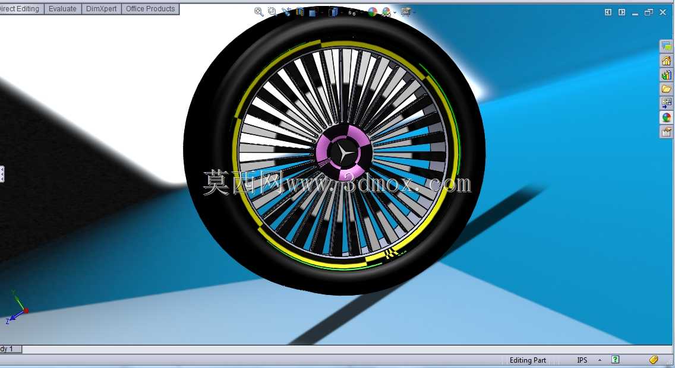
Task: Open SolidWorks Resources task pane tab
Action: [x=667, y=46]
